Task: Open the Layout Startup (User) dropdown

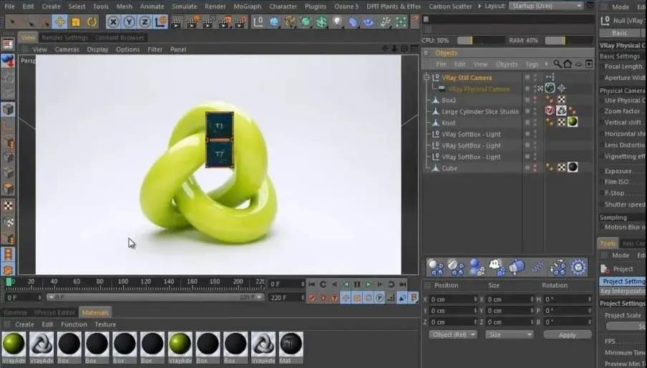Action: (x=546, y=6)
